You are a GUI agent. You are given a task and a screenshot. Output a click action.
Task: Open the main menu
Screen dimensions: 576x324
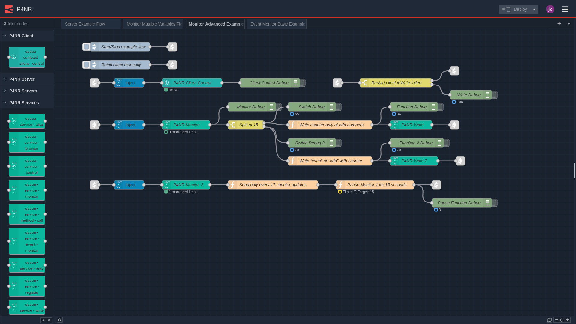pos(565,9)
